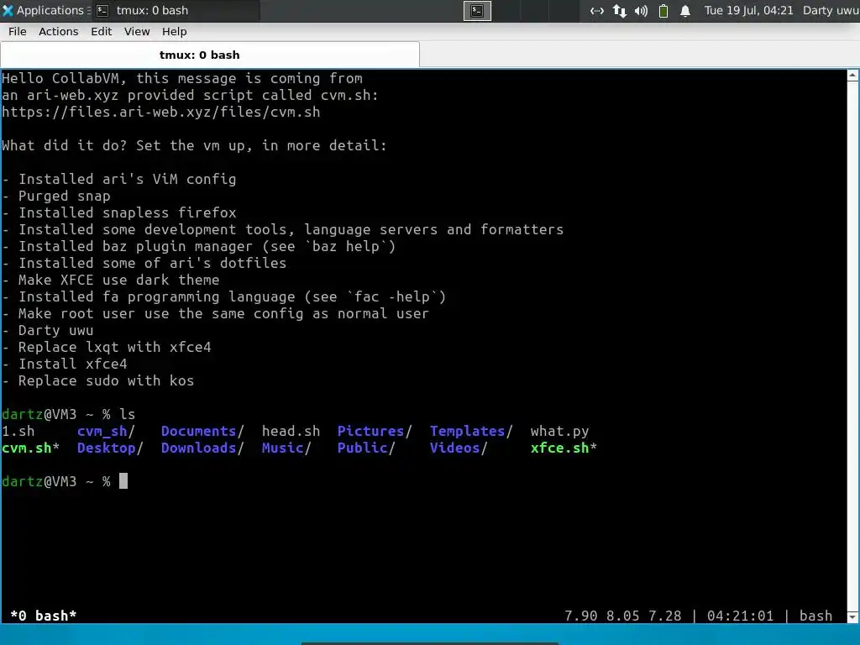Image resolution: width=860 pixels, height=645 pixels.
Task: Click the line "Install xfce4"
Action: pos(64,364)
